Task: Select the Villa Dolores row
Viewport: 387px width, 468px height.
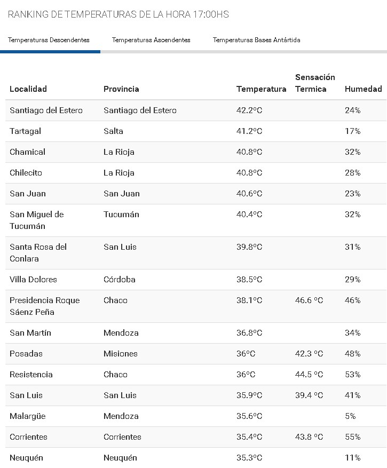Action: tap(33, 280)
